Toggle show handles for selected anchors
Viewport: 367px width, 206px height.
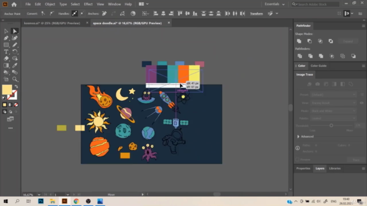(x=75, y=14)
